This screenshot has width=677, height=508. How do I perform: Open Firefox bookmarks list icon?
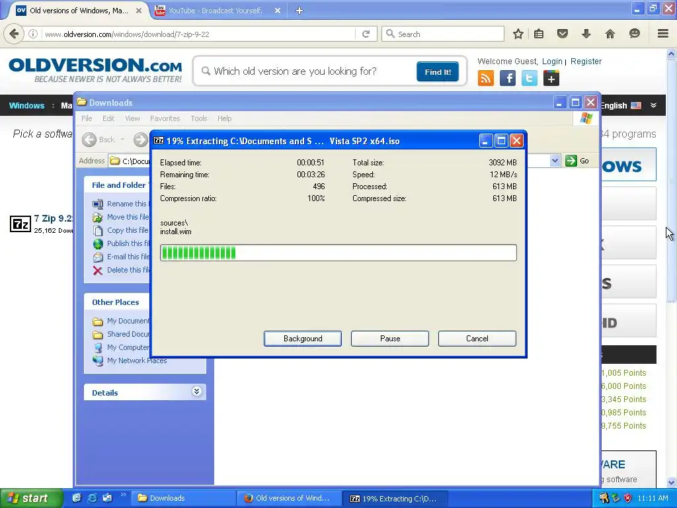(539, 34)
